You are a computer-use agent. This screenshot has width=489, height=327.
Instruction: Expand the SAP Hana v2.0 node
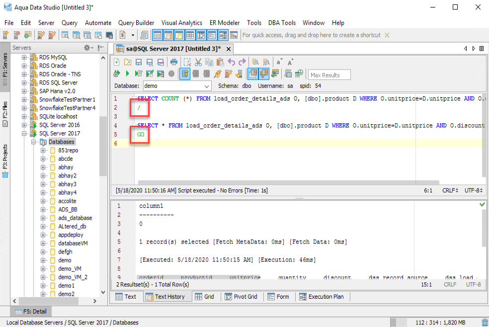24,91
